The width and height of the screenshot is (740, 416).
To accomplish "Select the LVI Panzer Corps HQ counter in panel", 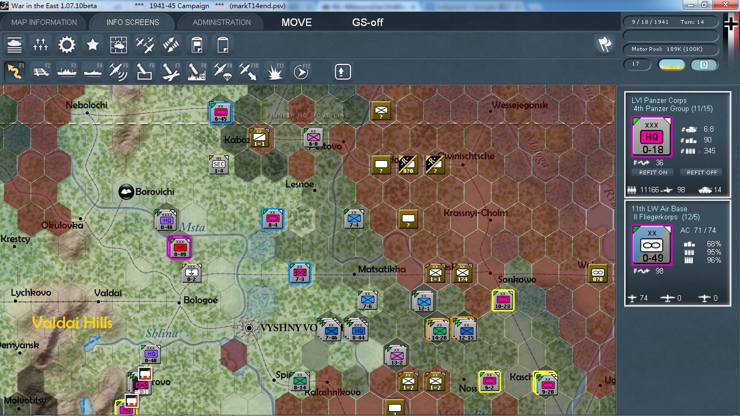I will coord(652,137).
